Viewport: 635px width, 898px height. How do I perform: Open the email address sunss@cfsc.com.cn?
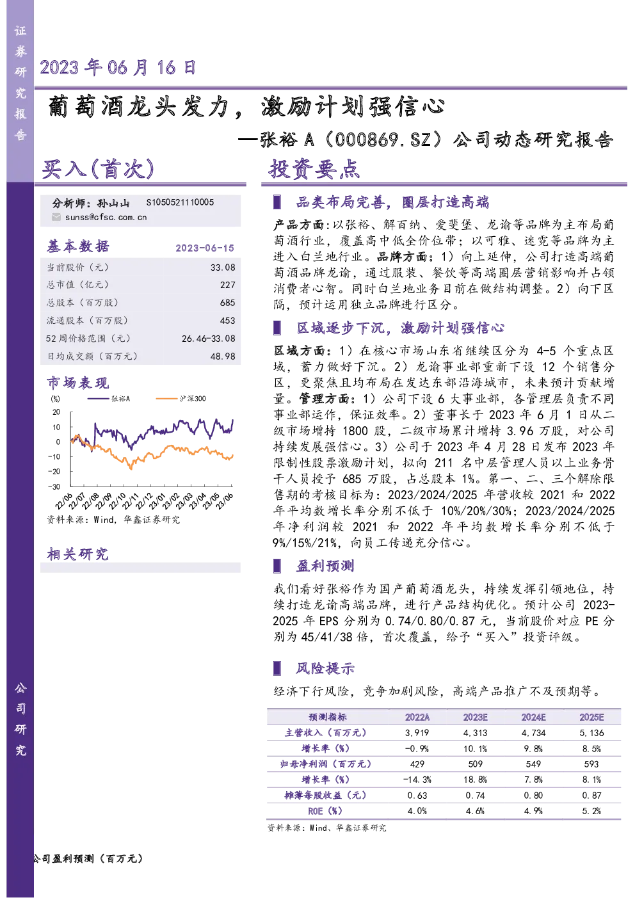[x=106, y=217]
